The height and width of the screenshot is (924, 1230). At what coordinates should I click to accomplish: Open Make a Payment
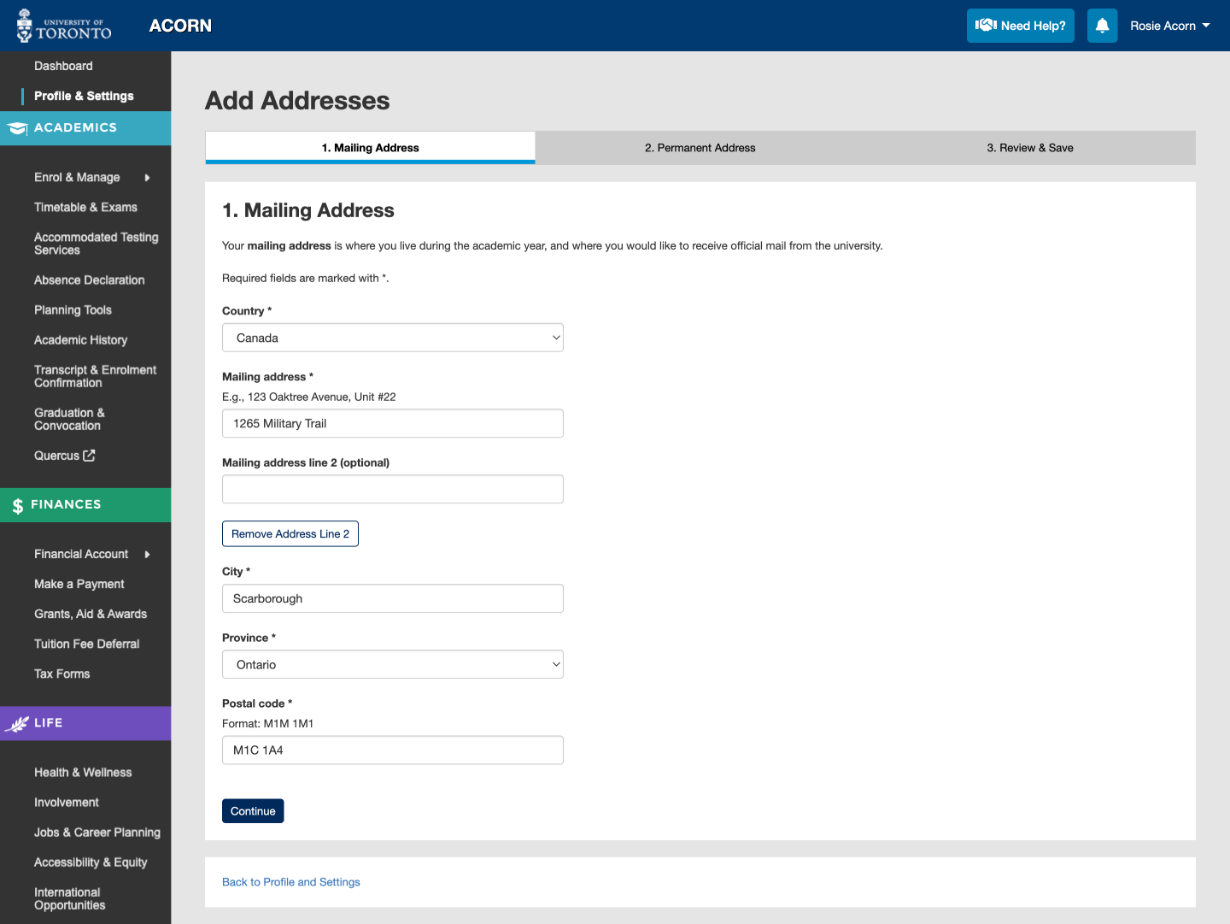[79, 584]
